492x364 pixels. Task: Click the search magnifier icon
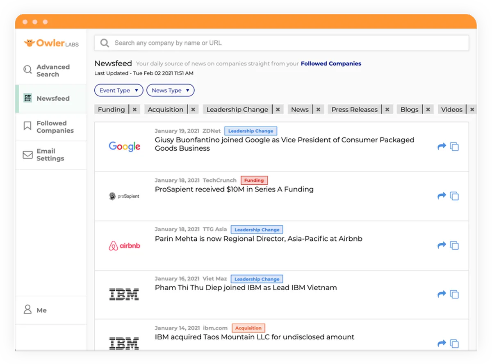pos(105,43)
